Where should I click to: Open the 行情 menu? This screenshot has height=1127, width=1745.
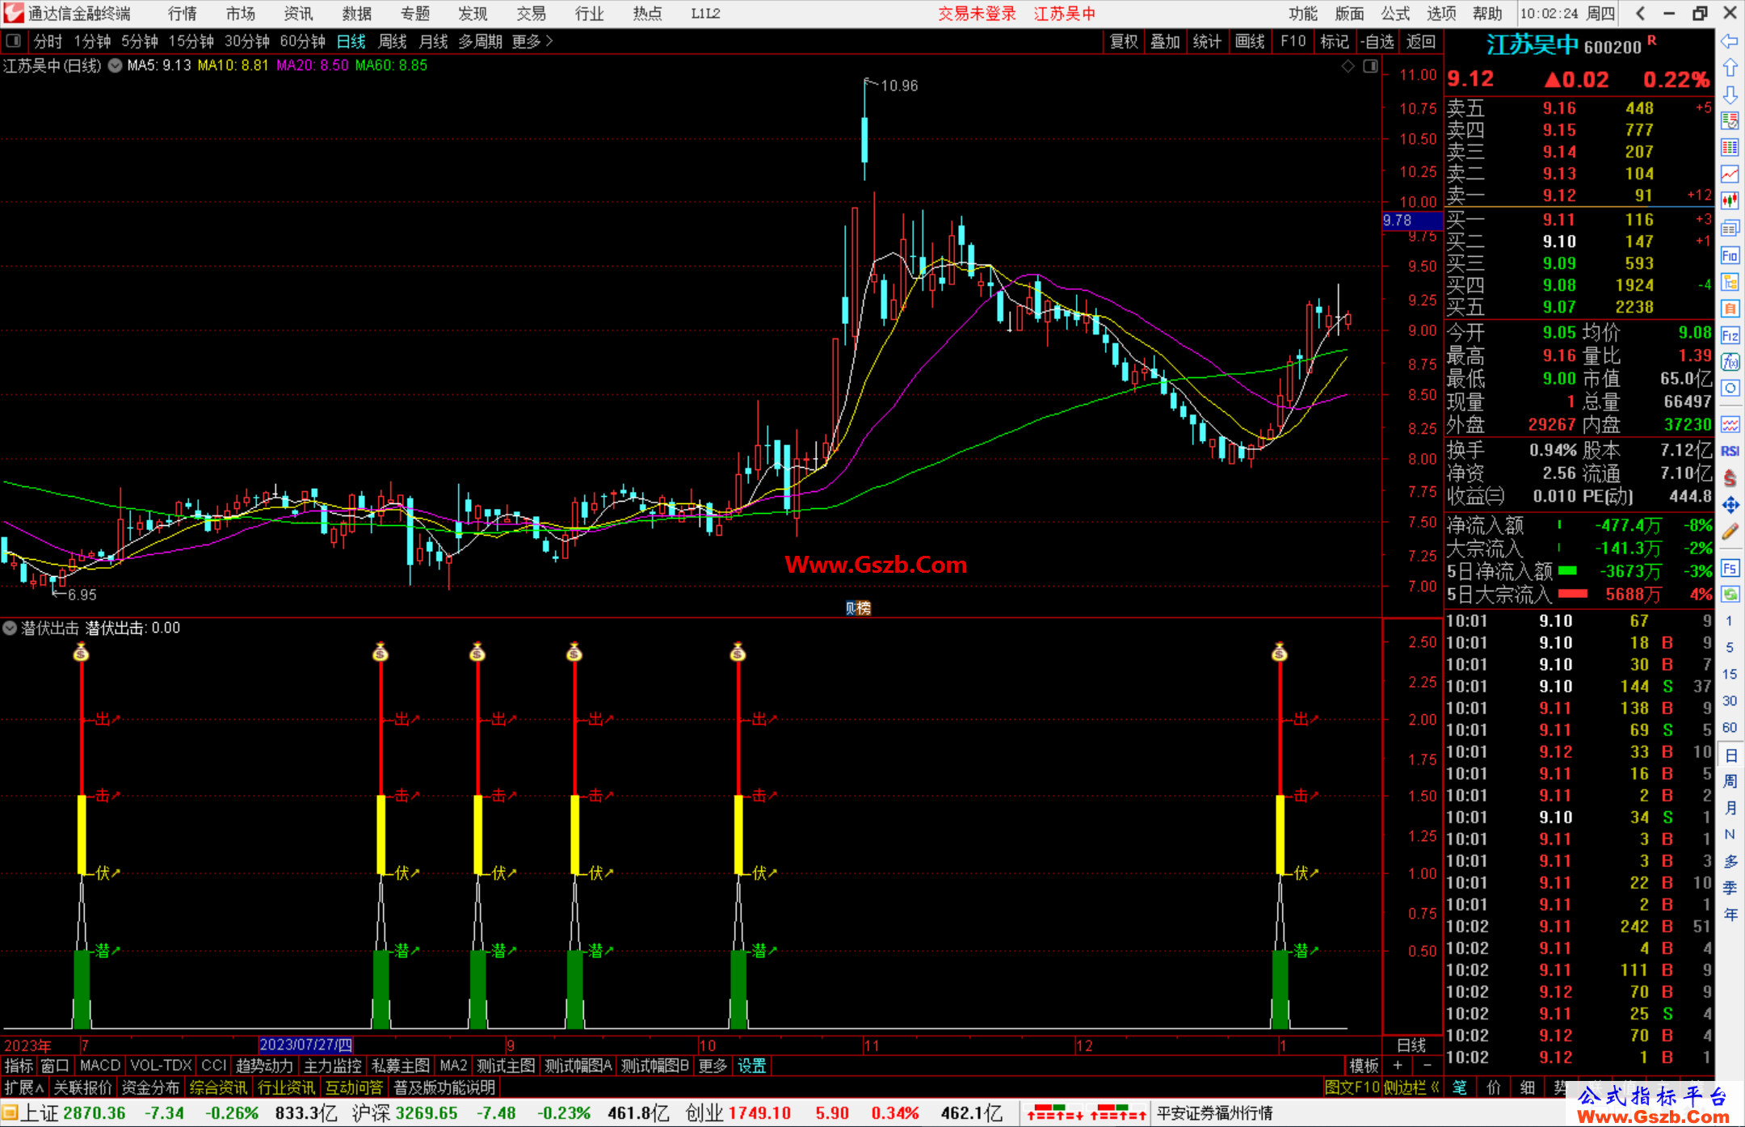click(183, 13)
